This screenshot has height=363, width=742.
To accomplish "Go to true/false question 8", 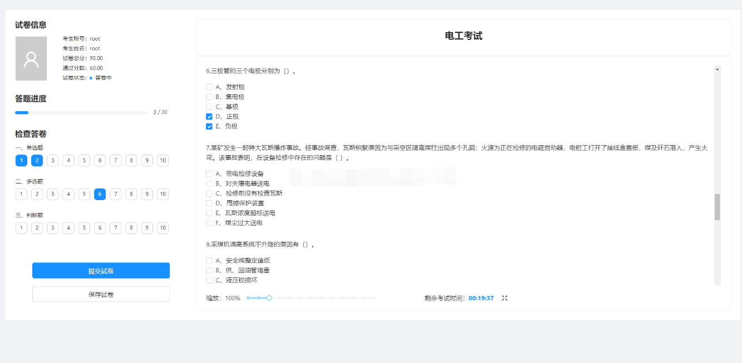I will 131,228.
